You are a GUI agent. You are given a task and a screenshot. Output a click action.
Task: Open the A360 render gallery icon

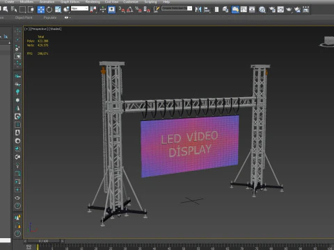coord(306,10)
